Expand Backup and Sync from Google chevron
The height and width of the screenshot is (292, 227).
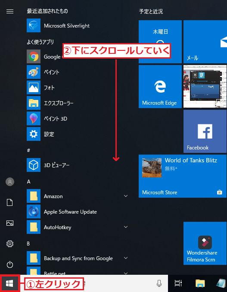tap(126, 258)
